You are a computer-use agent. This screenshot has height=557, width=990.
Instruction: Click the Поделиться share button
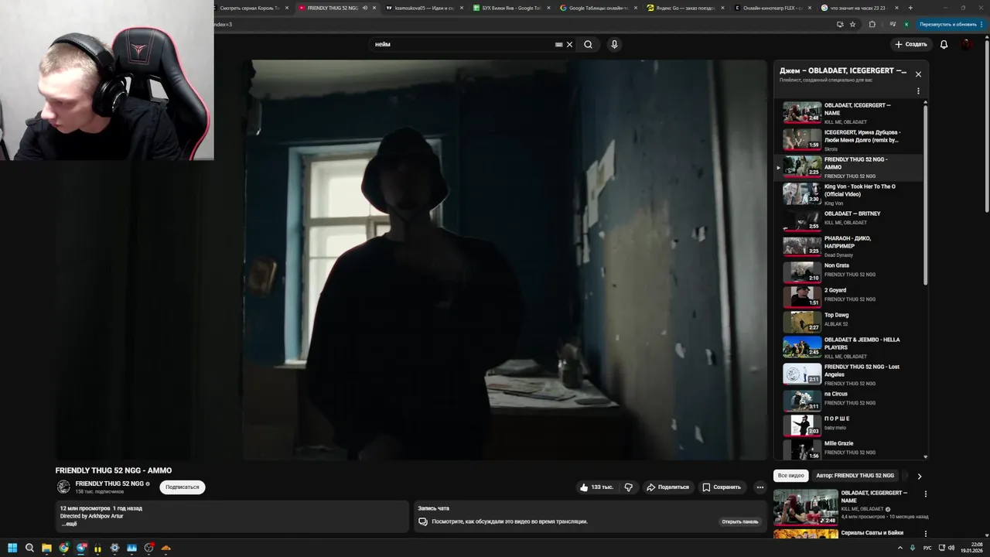(667, 487)
